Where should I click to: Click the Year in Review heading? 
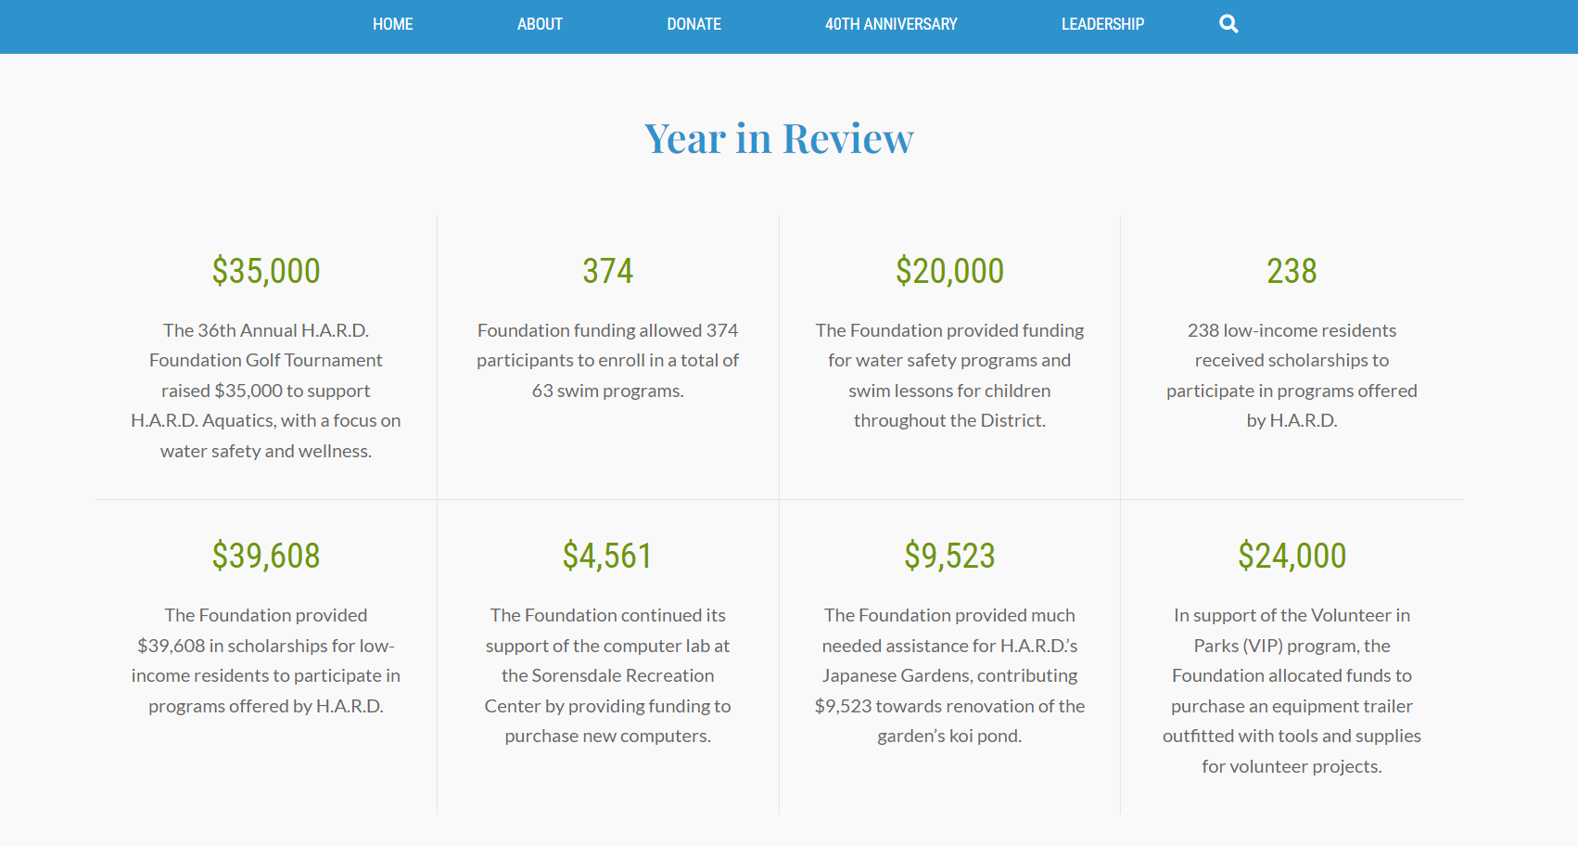click(779, 138)
